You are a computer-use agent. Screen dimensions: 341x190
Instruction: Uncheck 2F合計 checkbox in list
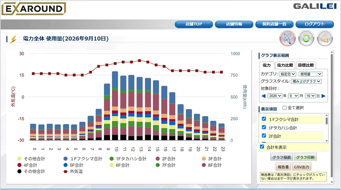[x=264, y=136]
